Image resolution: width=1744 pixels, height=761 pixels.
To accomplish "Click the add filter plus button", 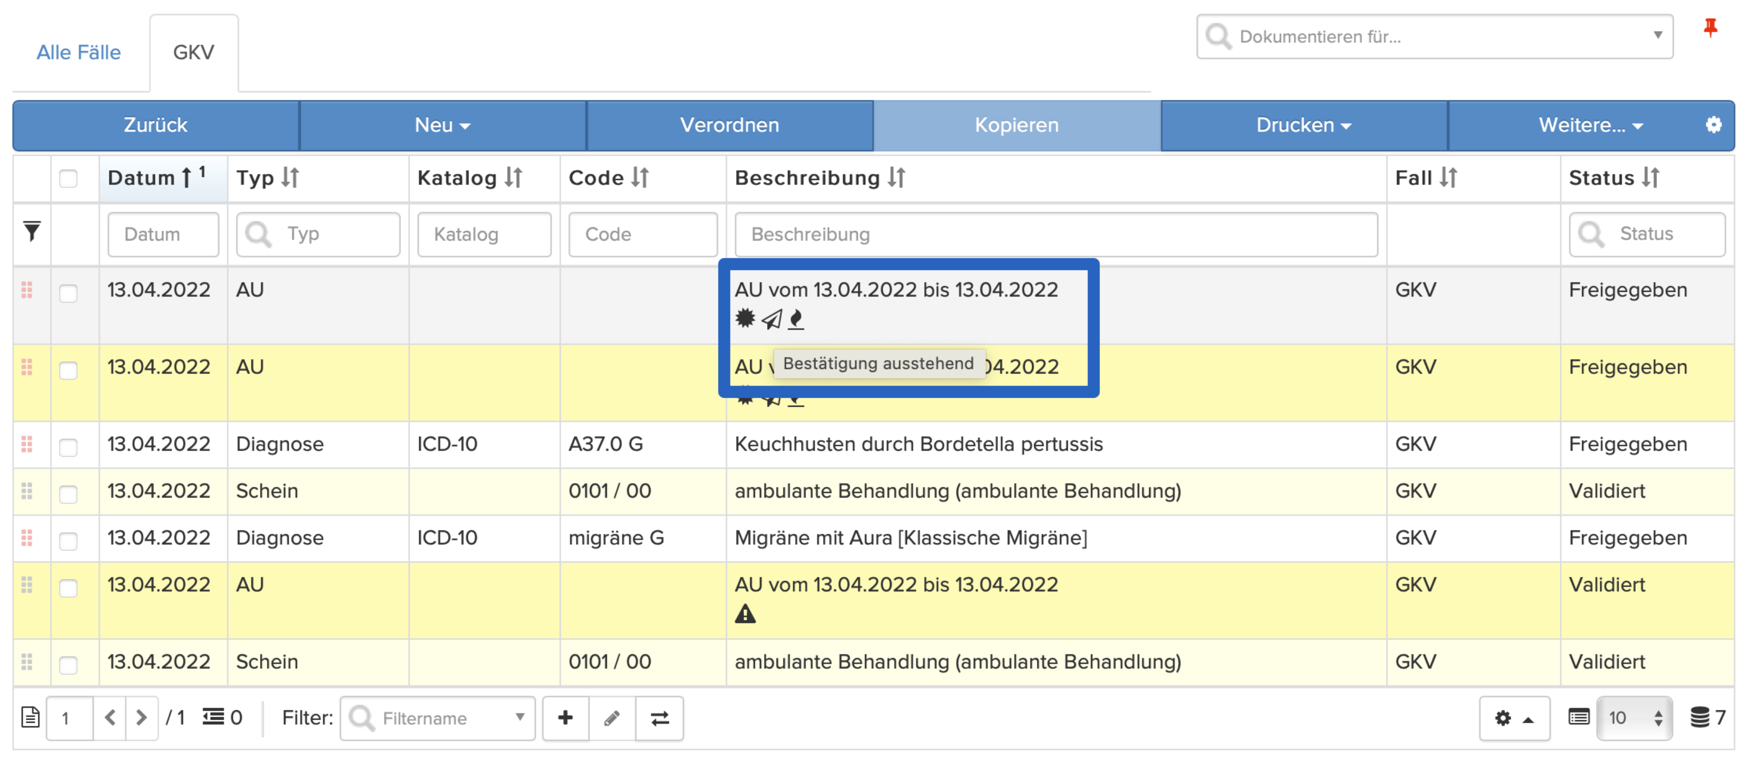I will pyautogui.click(x=565, y=718).
